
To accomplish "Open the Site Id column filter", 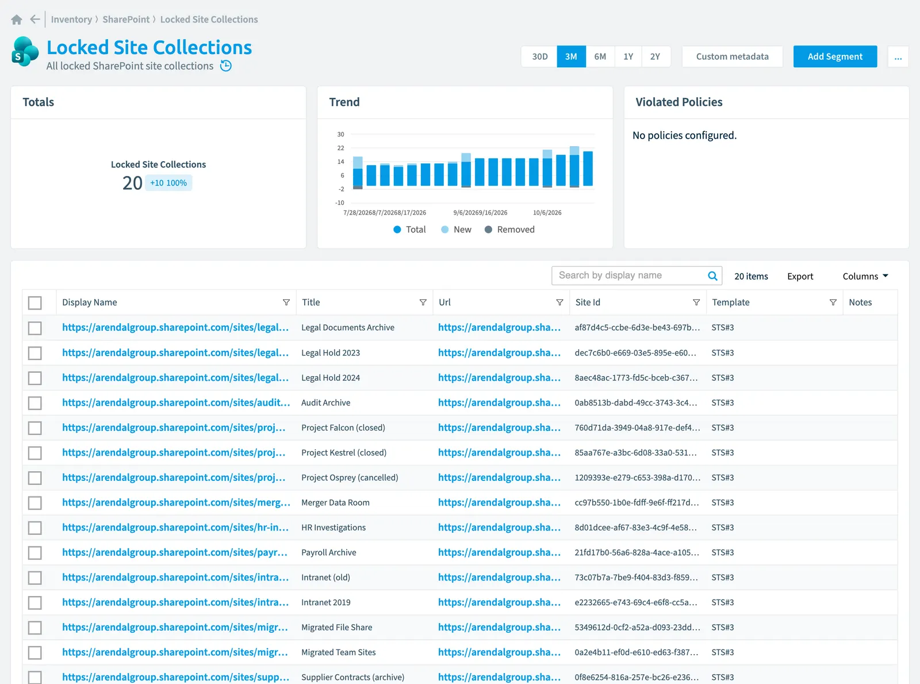I will (696, 303).
